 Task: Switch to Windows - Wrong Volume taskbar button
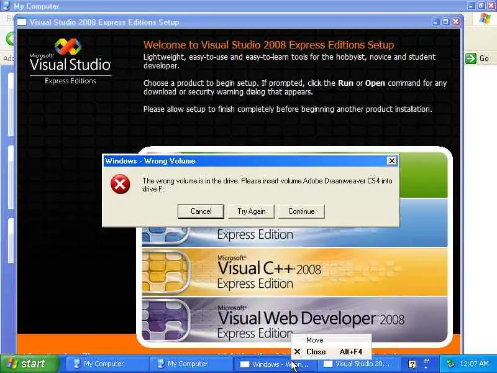click(x=275, y=364)
